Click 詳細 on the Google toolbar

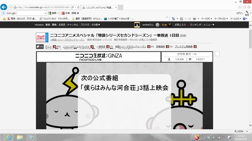[74, 13]
